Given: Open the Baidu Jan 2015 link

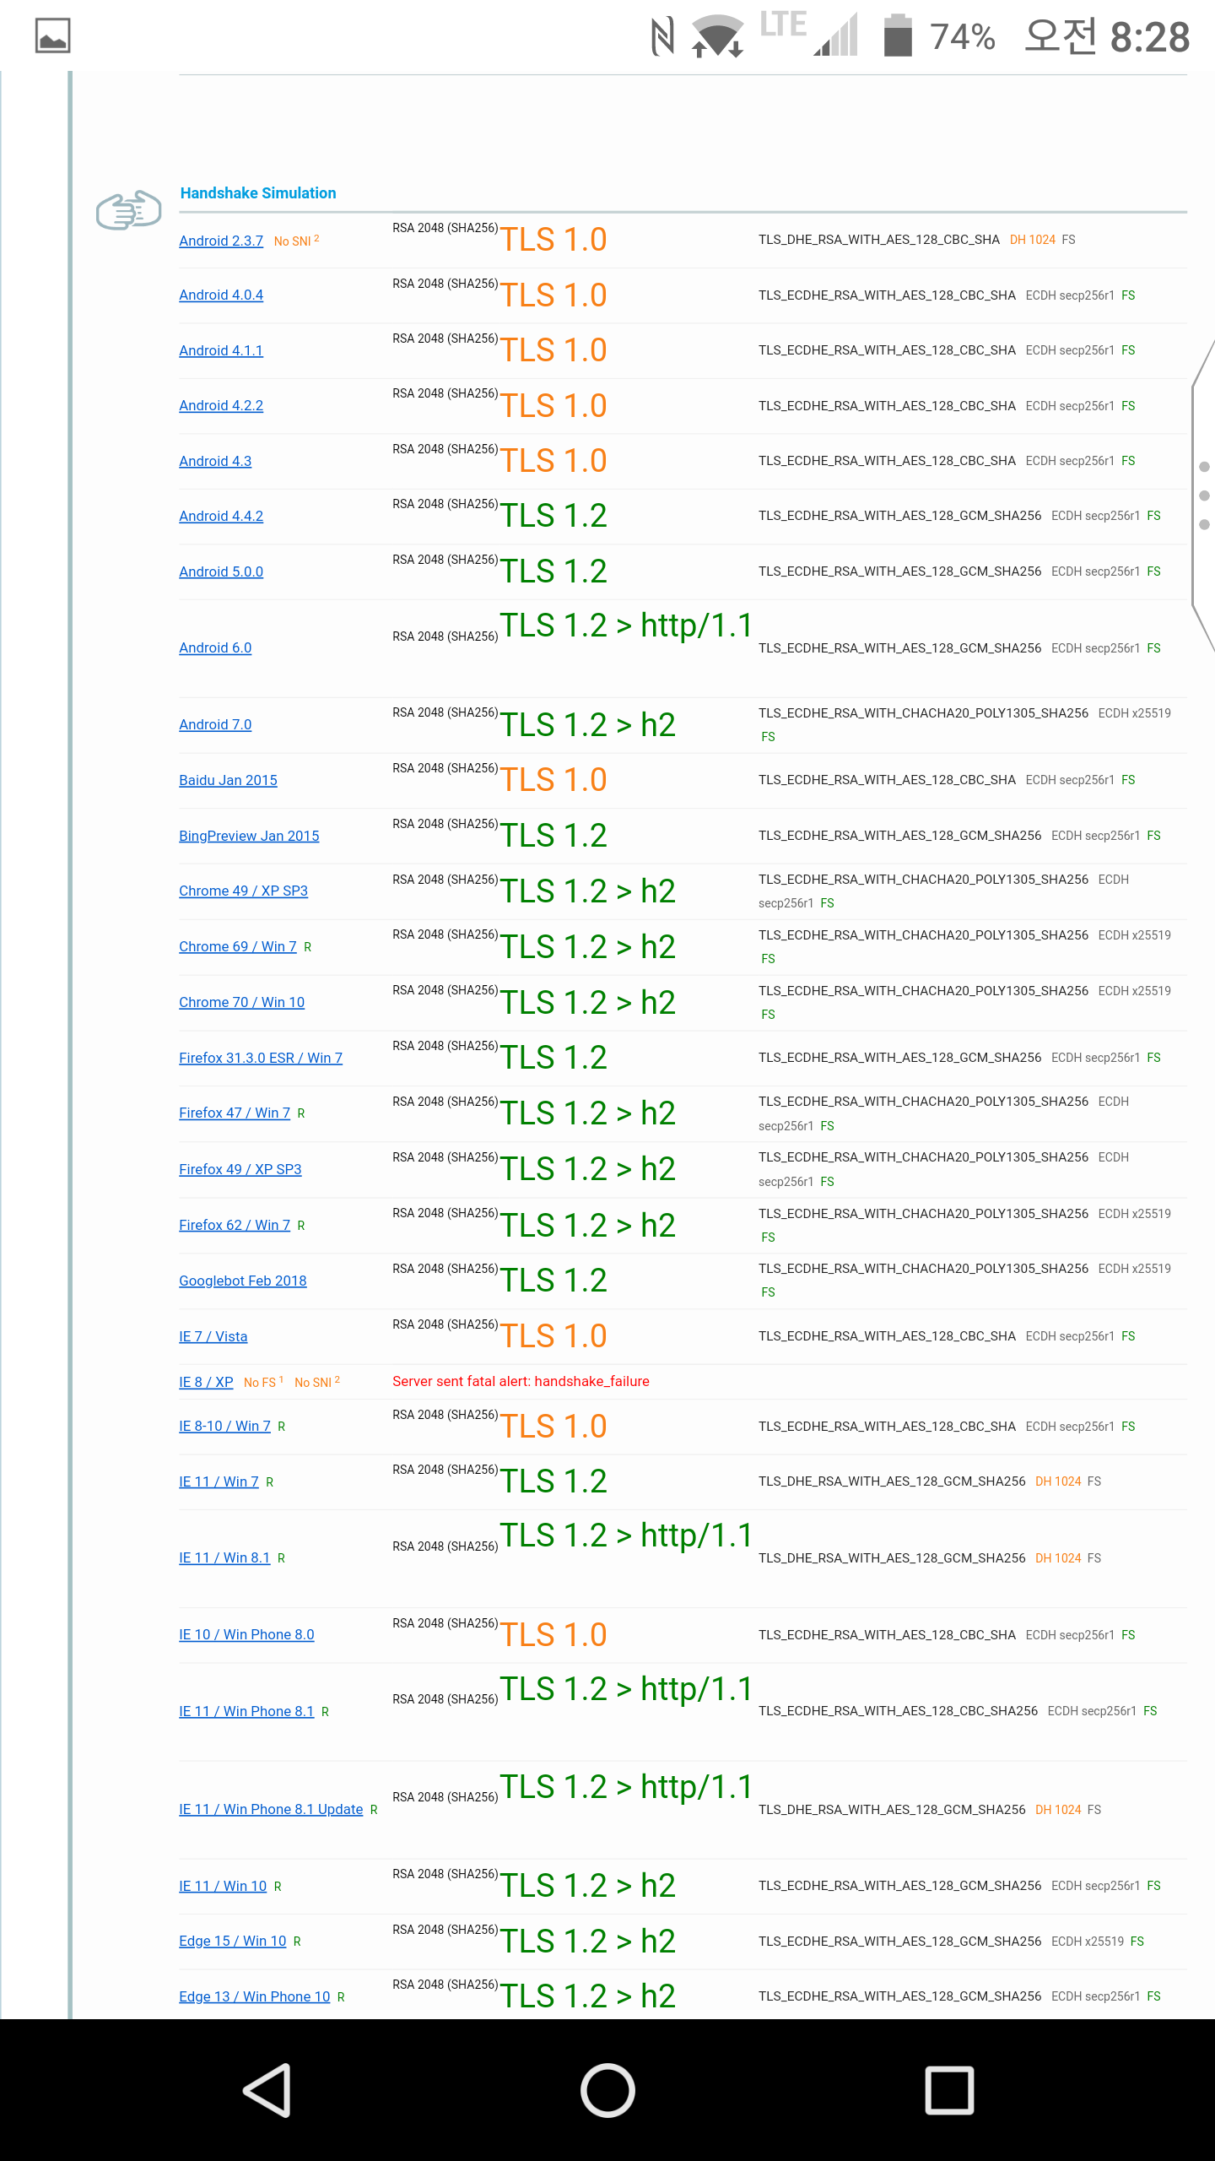Looking at the screenshot, I should 228,780.
